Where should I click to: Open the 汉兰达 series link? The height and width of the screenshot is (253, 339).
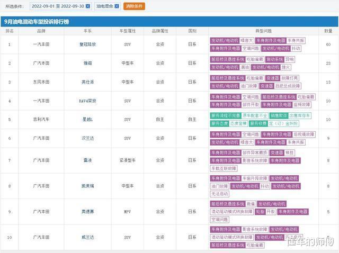pyautogui.click(x=87, y=138)
